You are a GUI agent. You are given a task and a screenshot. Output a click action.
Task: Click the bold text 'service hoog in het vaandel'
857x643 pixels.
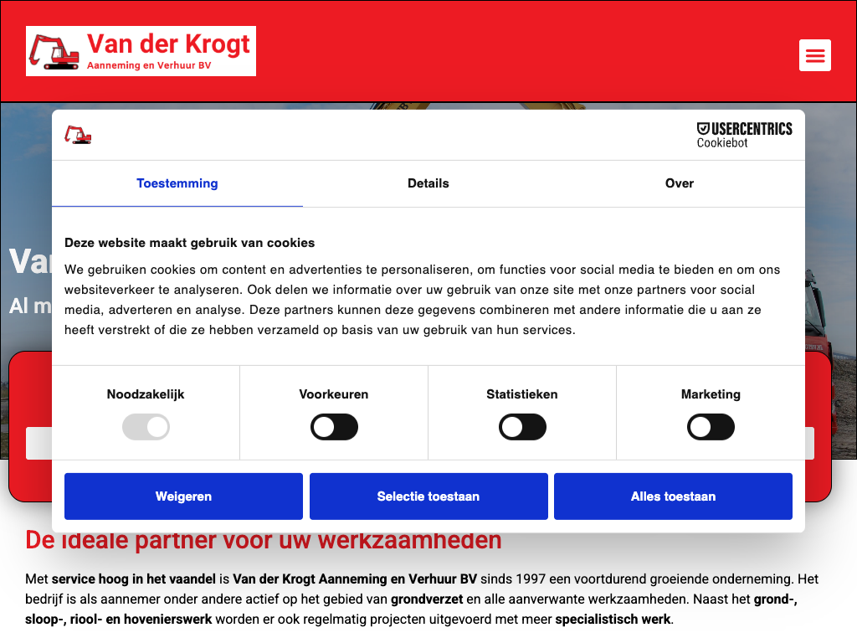point(134,579)
